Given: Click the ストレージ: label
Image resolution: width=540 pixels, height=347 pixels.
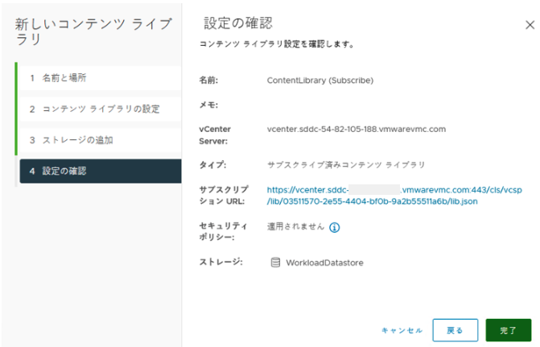Looking at the screenshot, I should coord(221,262).
